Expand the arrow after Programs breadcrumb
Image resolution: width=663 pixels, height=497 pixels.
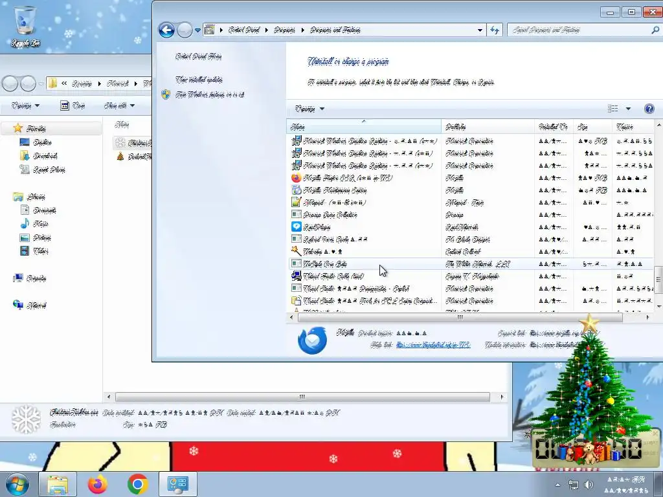click(x=303, y=30)
